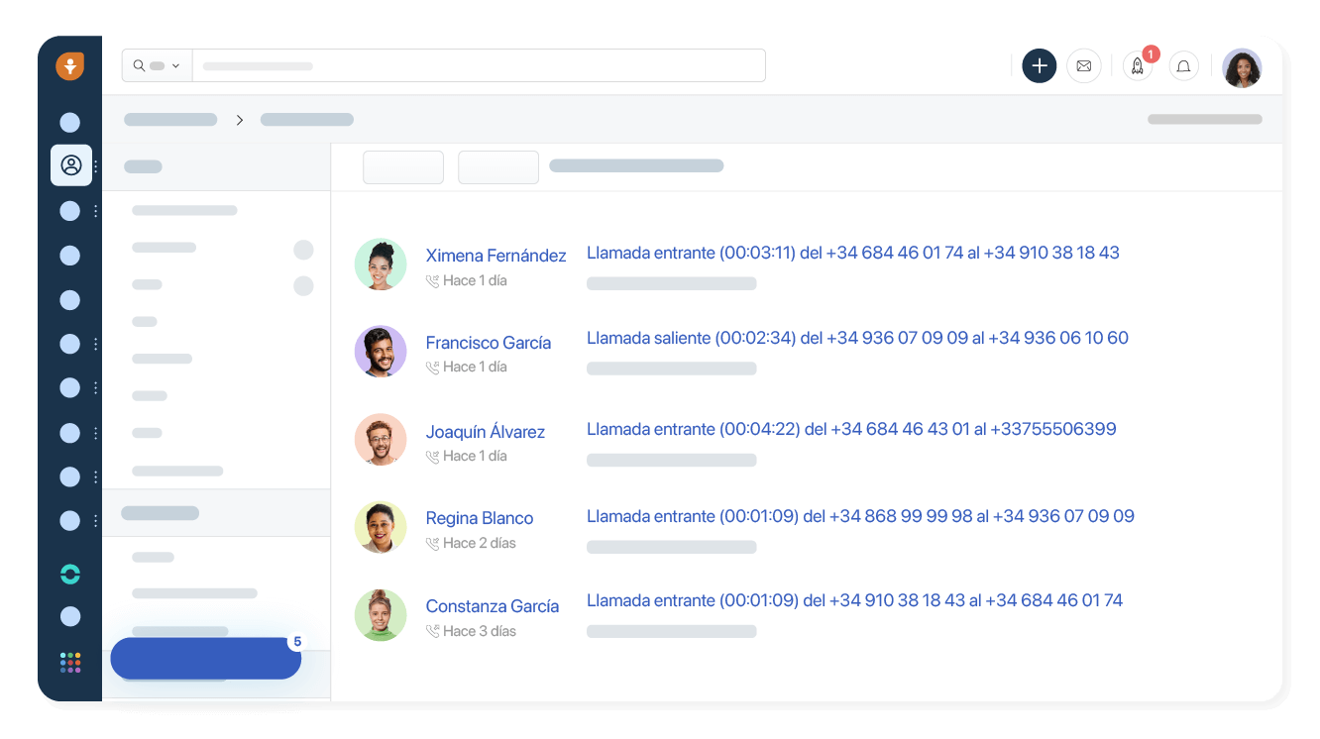
Task: Open the bell notifications icon
Action: (x=1183, y=65)
